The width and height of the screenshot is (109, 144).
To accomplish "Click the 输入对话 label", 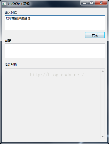I will [x=11, y=13].
